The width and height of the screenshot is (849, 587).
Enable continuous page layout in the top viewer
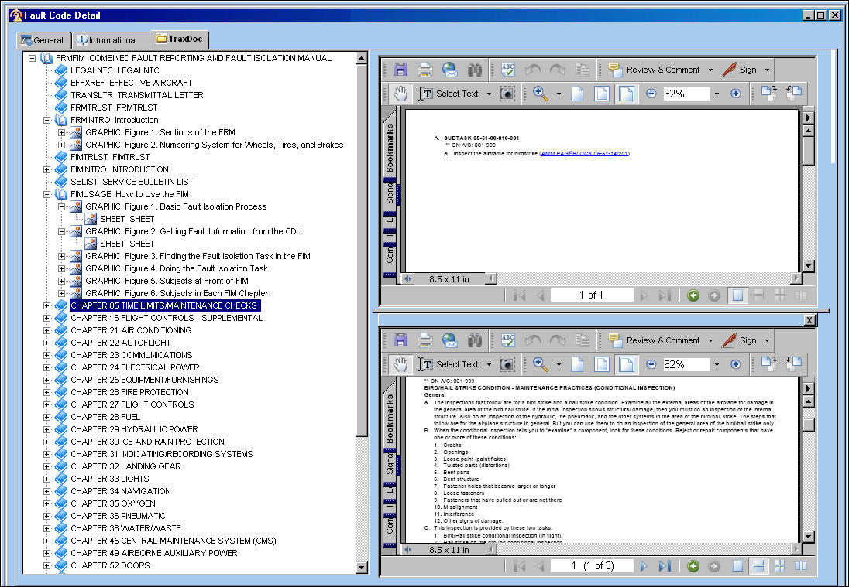click(758, 295)
